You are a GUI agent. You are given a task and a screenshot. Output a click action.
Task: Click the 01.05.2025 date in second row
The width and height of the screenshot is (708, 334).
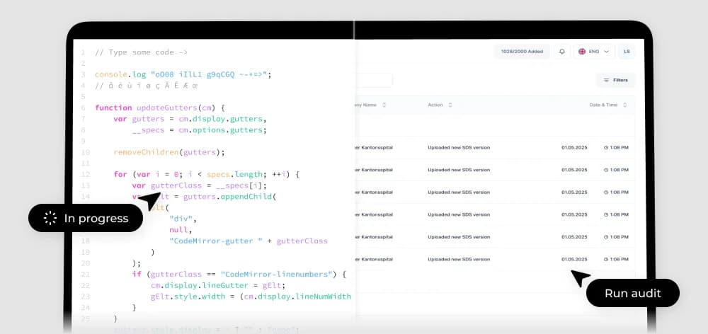coord(573,170)
